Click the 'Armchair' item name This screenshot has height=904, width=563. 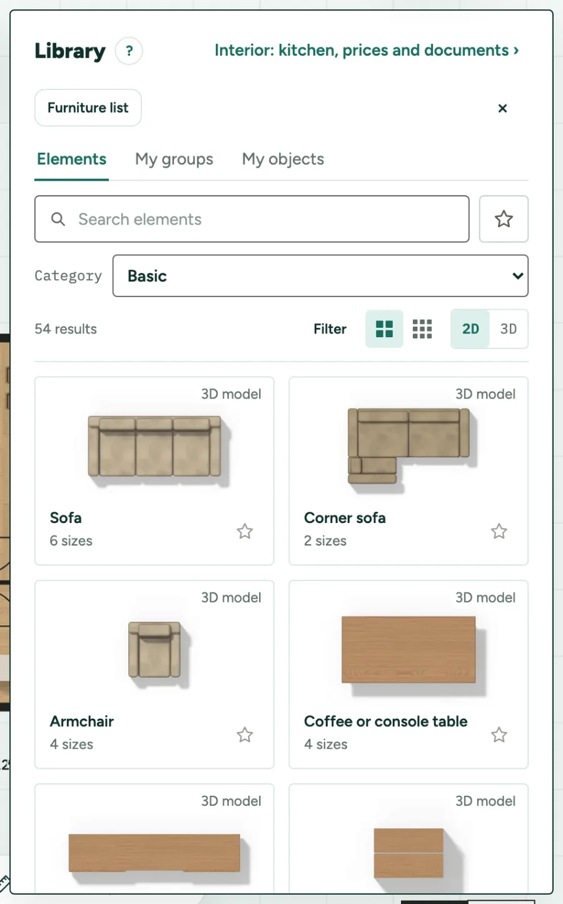click(82, 721)
